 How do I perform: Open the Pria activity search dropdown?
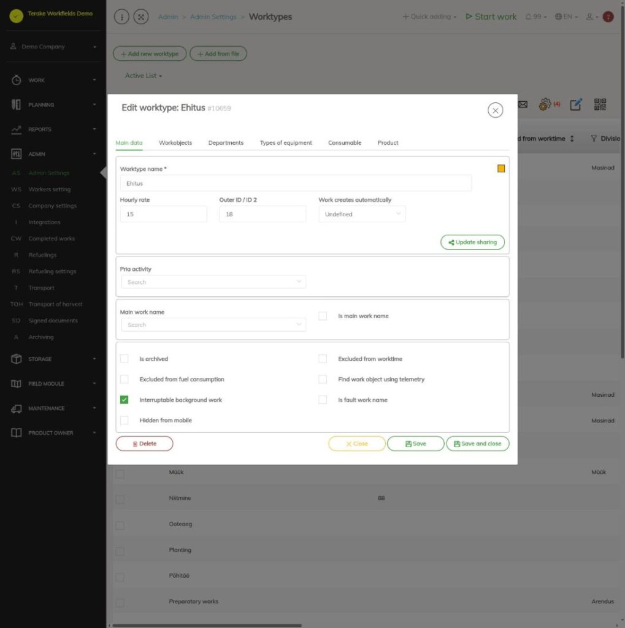pos(213,282)
